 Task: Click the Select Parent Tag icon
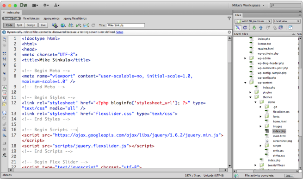[x=4, y=73]
